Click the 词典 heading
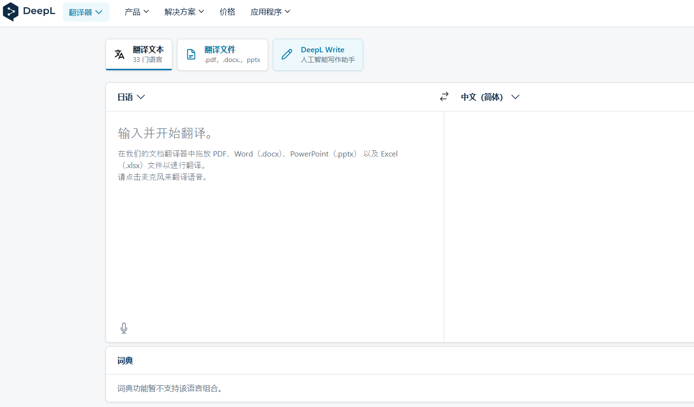 click(x=125, y=360)
